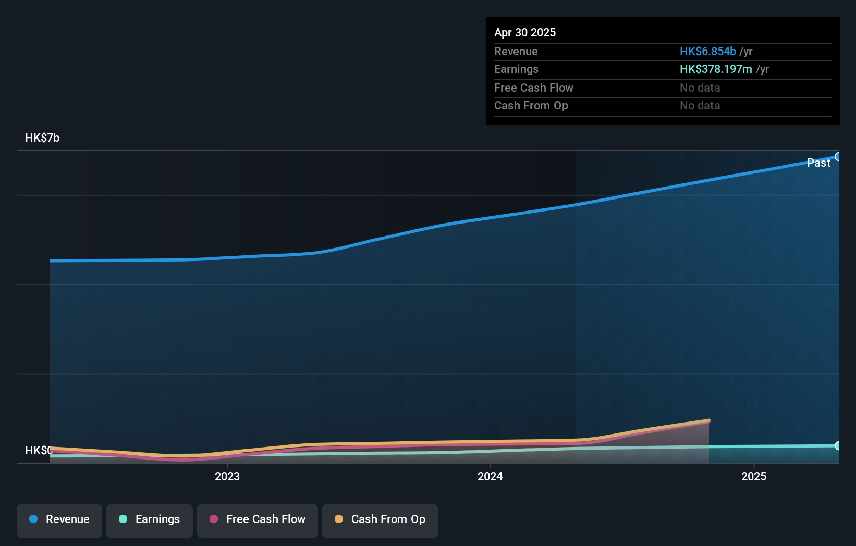Toggle the Cash From Op legend button
The height and width of the screenshot is (546, 856).
380,520
